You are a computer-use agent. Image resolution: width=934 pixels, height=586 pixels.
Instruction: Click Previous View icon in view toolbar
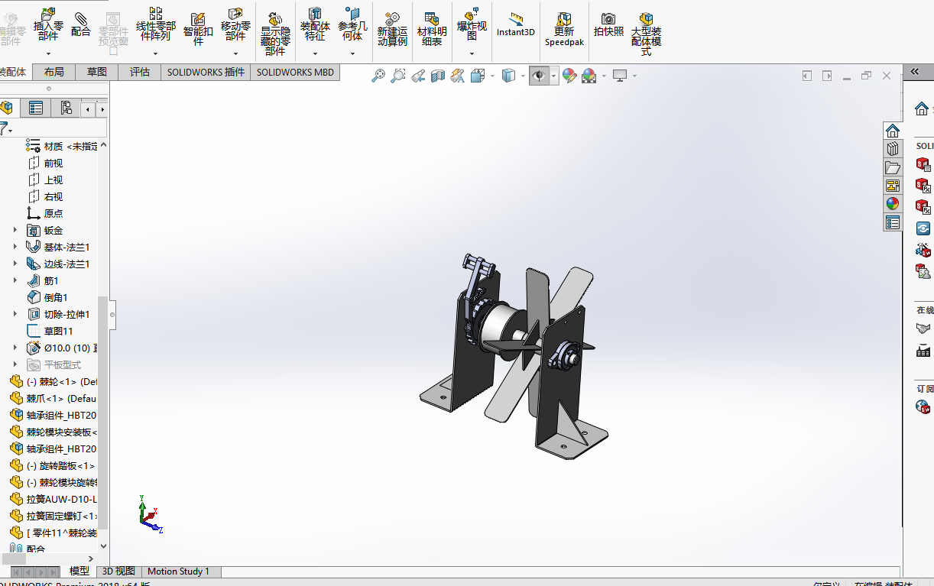tap(418, 76)
